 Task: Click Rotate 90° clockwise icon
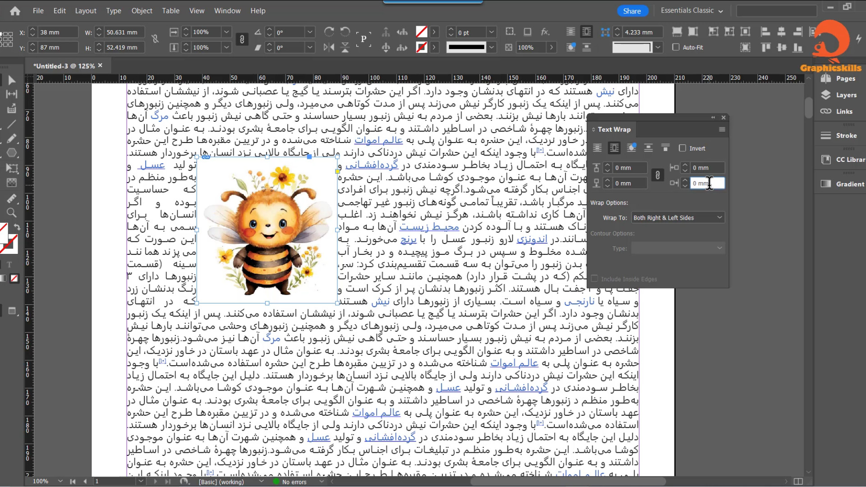329,32
